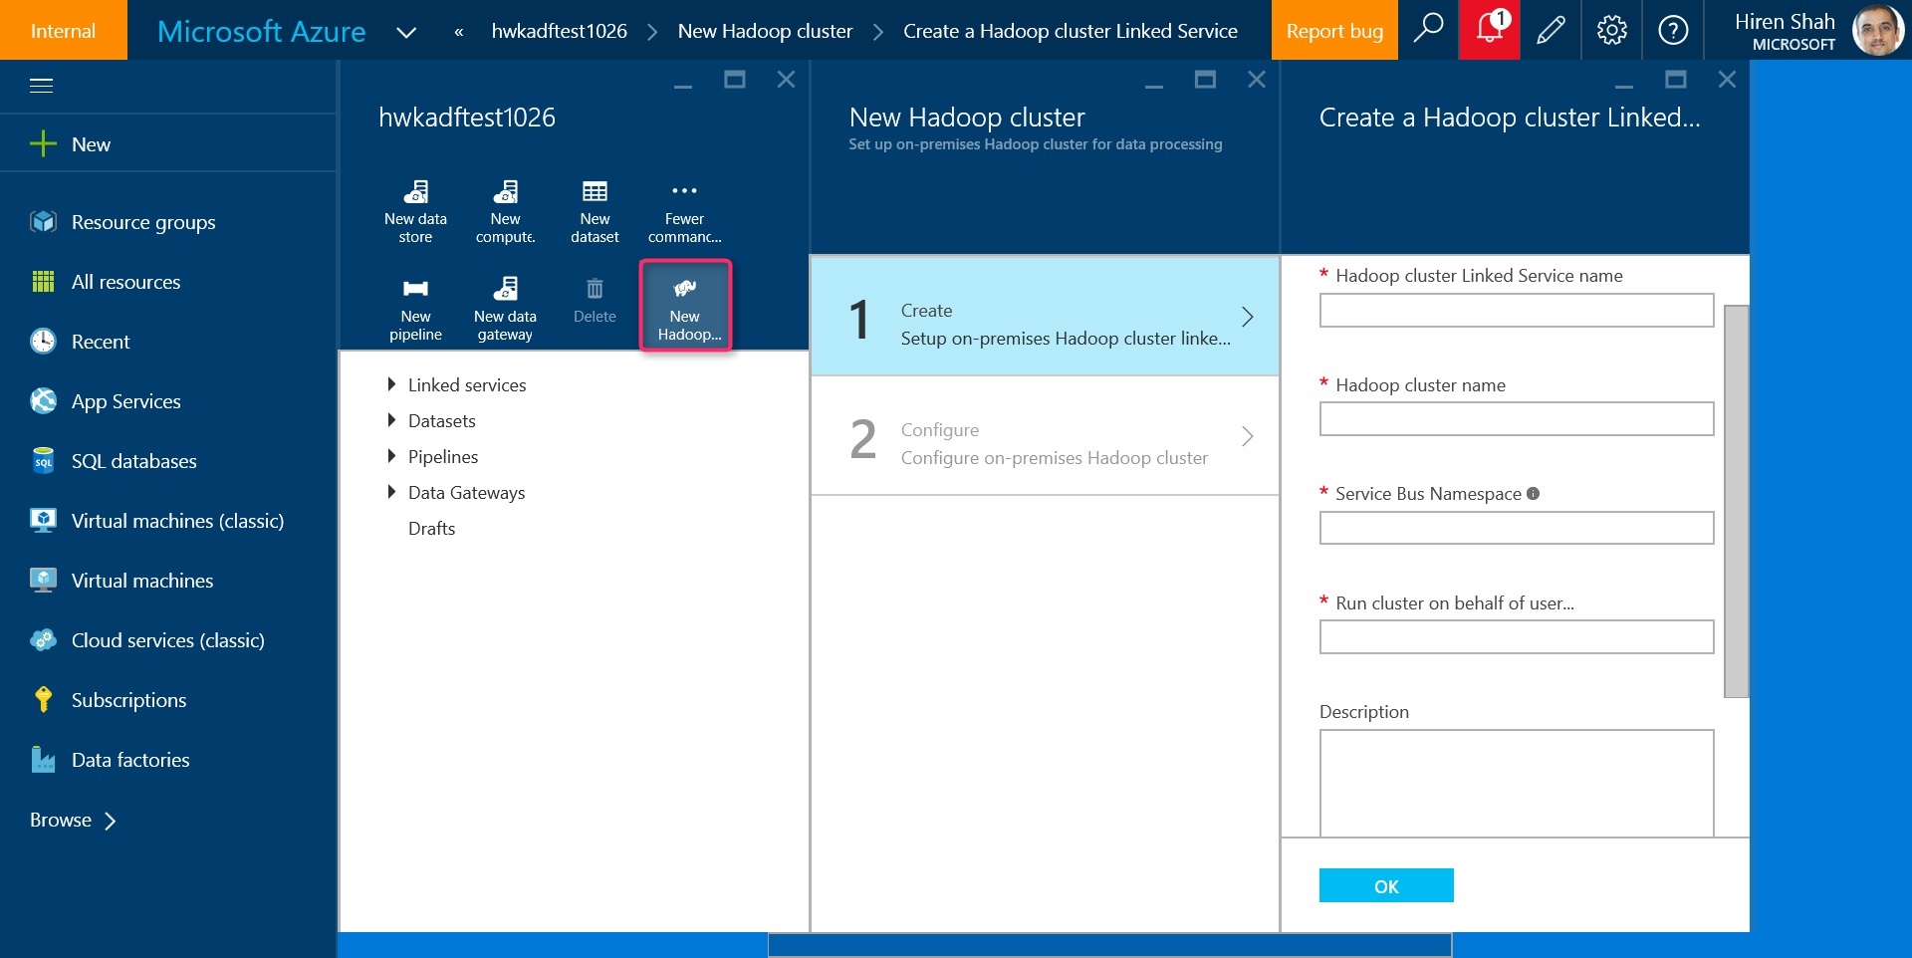Focus Hadoop cluster name field
Viewport: 1912px width, 958px height.
pos(1517,419)
